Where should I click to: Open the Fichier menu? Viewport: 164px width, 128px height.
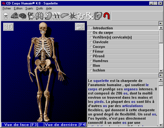7,8
